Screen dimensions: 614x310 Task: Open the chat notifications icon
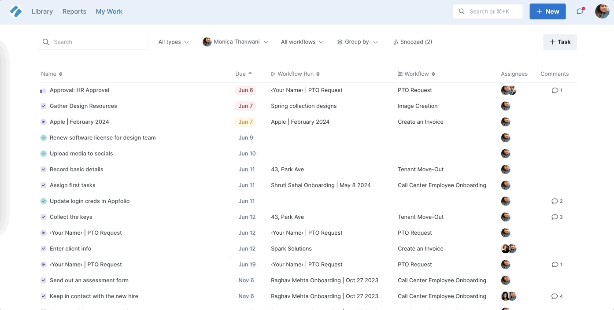580,11
